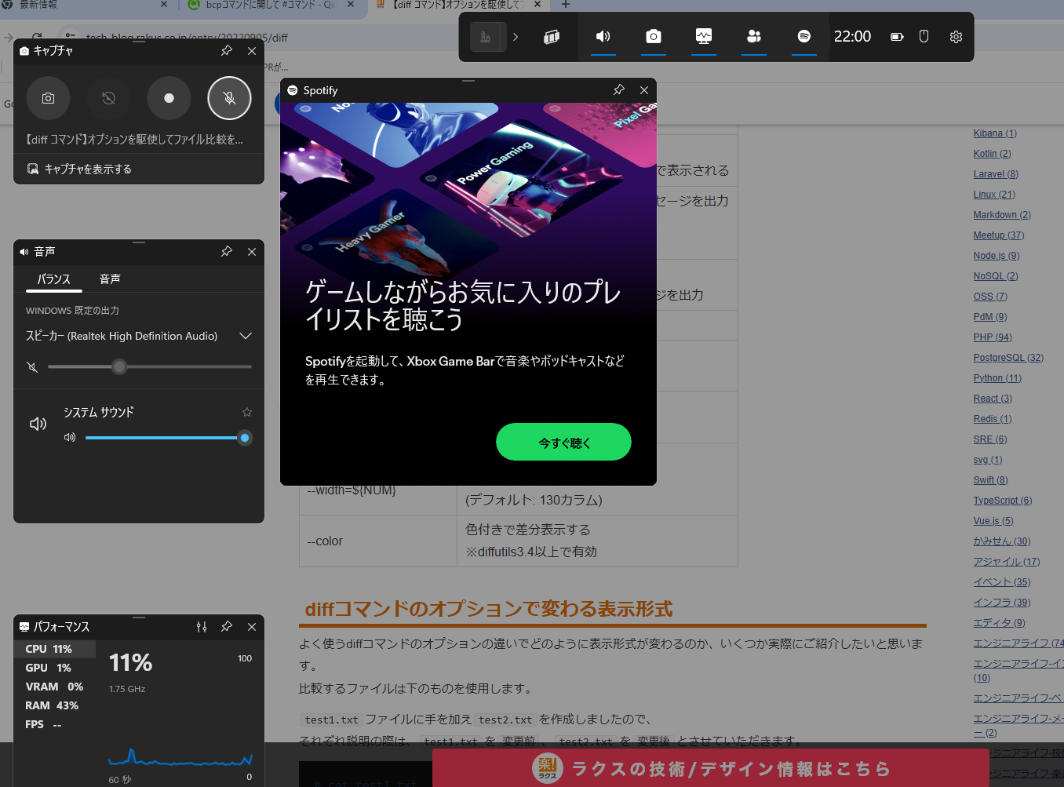Click the record last 30 seconds button

[x=108, y=98]
